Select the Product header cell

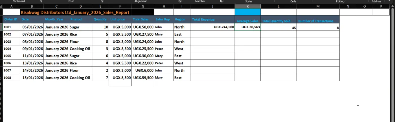81,19
